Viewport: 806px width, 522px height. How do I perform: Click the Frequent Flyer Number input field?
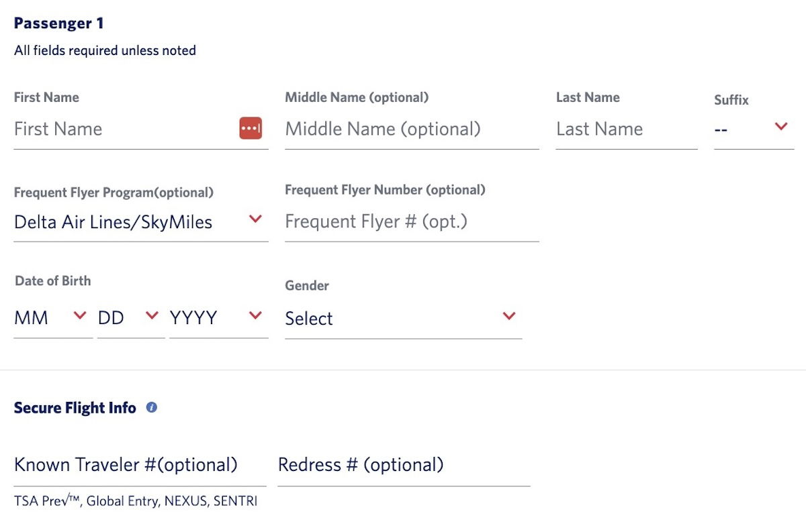click(x=411, y=222)
